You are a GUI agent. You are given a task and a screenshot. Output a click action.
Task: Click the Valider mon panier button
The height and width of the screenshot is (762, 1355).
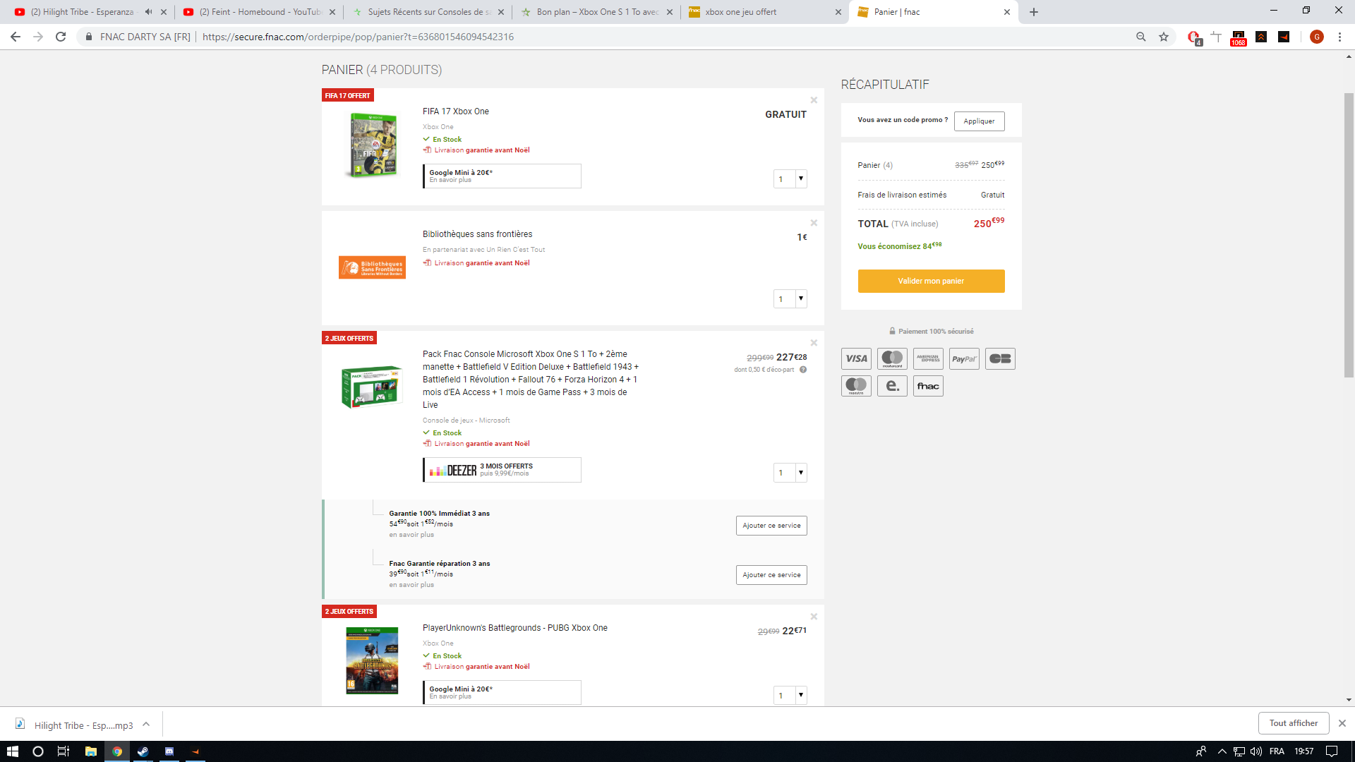[x=931, y=281]
